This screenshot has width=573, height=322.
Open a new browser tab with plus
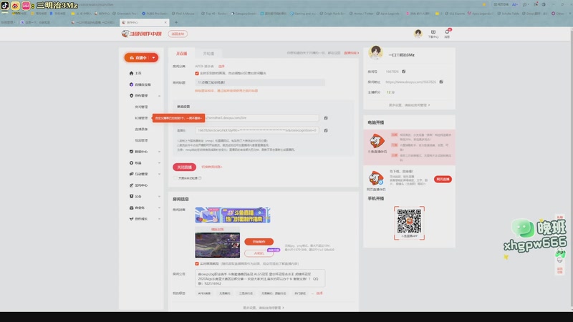175,22
